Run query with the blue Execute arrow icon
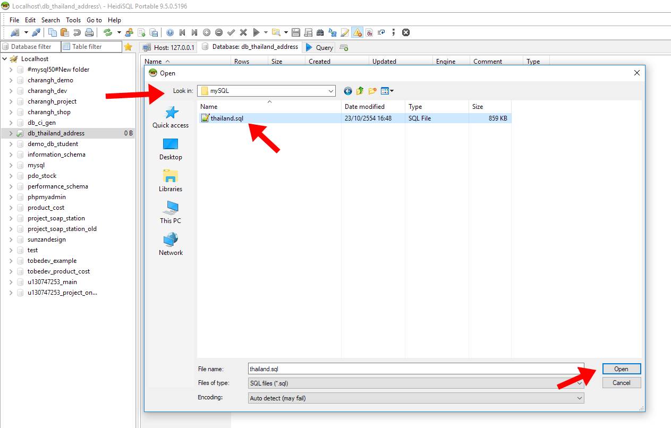Image resolution: width=671 pixels, height=428 pixels. pyautogui.click(x=256, y=32)
